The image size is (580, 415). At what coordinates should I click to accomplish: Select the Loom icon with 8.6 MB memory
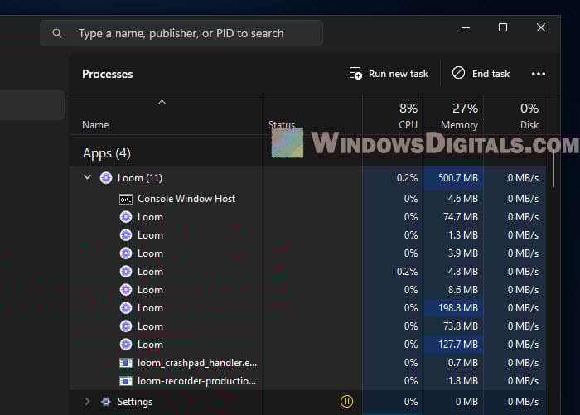click(x=126, y=290)
